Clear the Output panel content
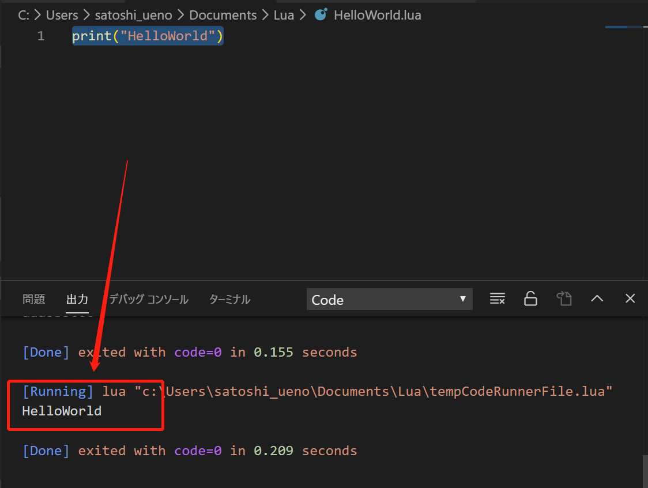 (x=497, y=298)
